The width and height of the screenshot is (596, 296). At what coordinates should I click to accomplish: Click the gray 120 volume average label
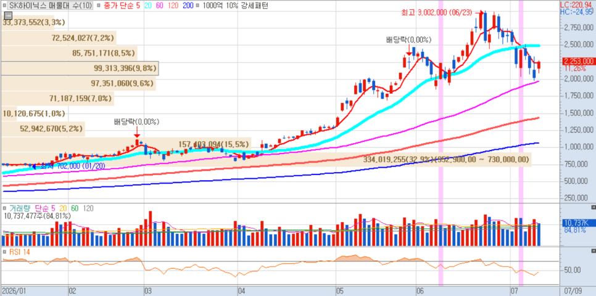[x=89, y=208]
